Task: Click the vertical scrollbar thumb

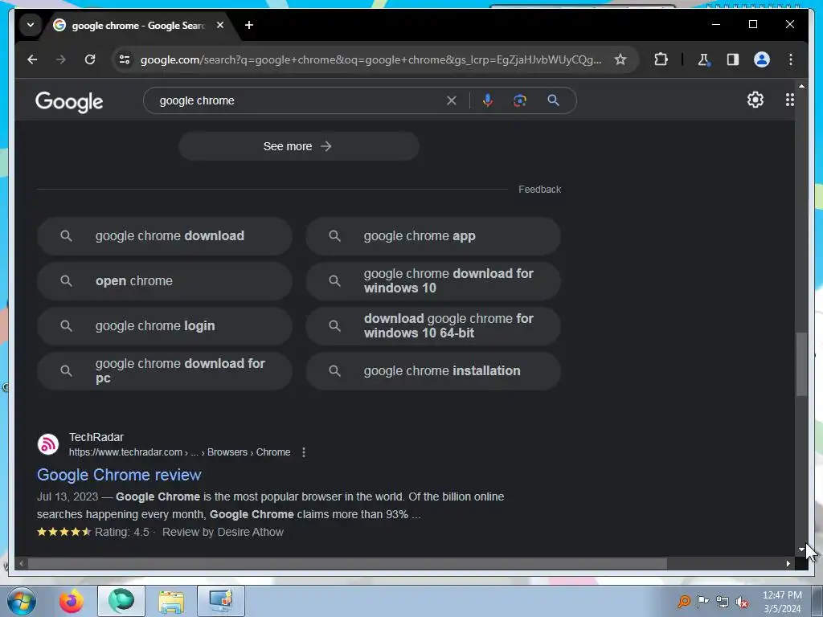Action: [801, 364]
